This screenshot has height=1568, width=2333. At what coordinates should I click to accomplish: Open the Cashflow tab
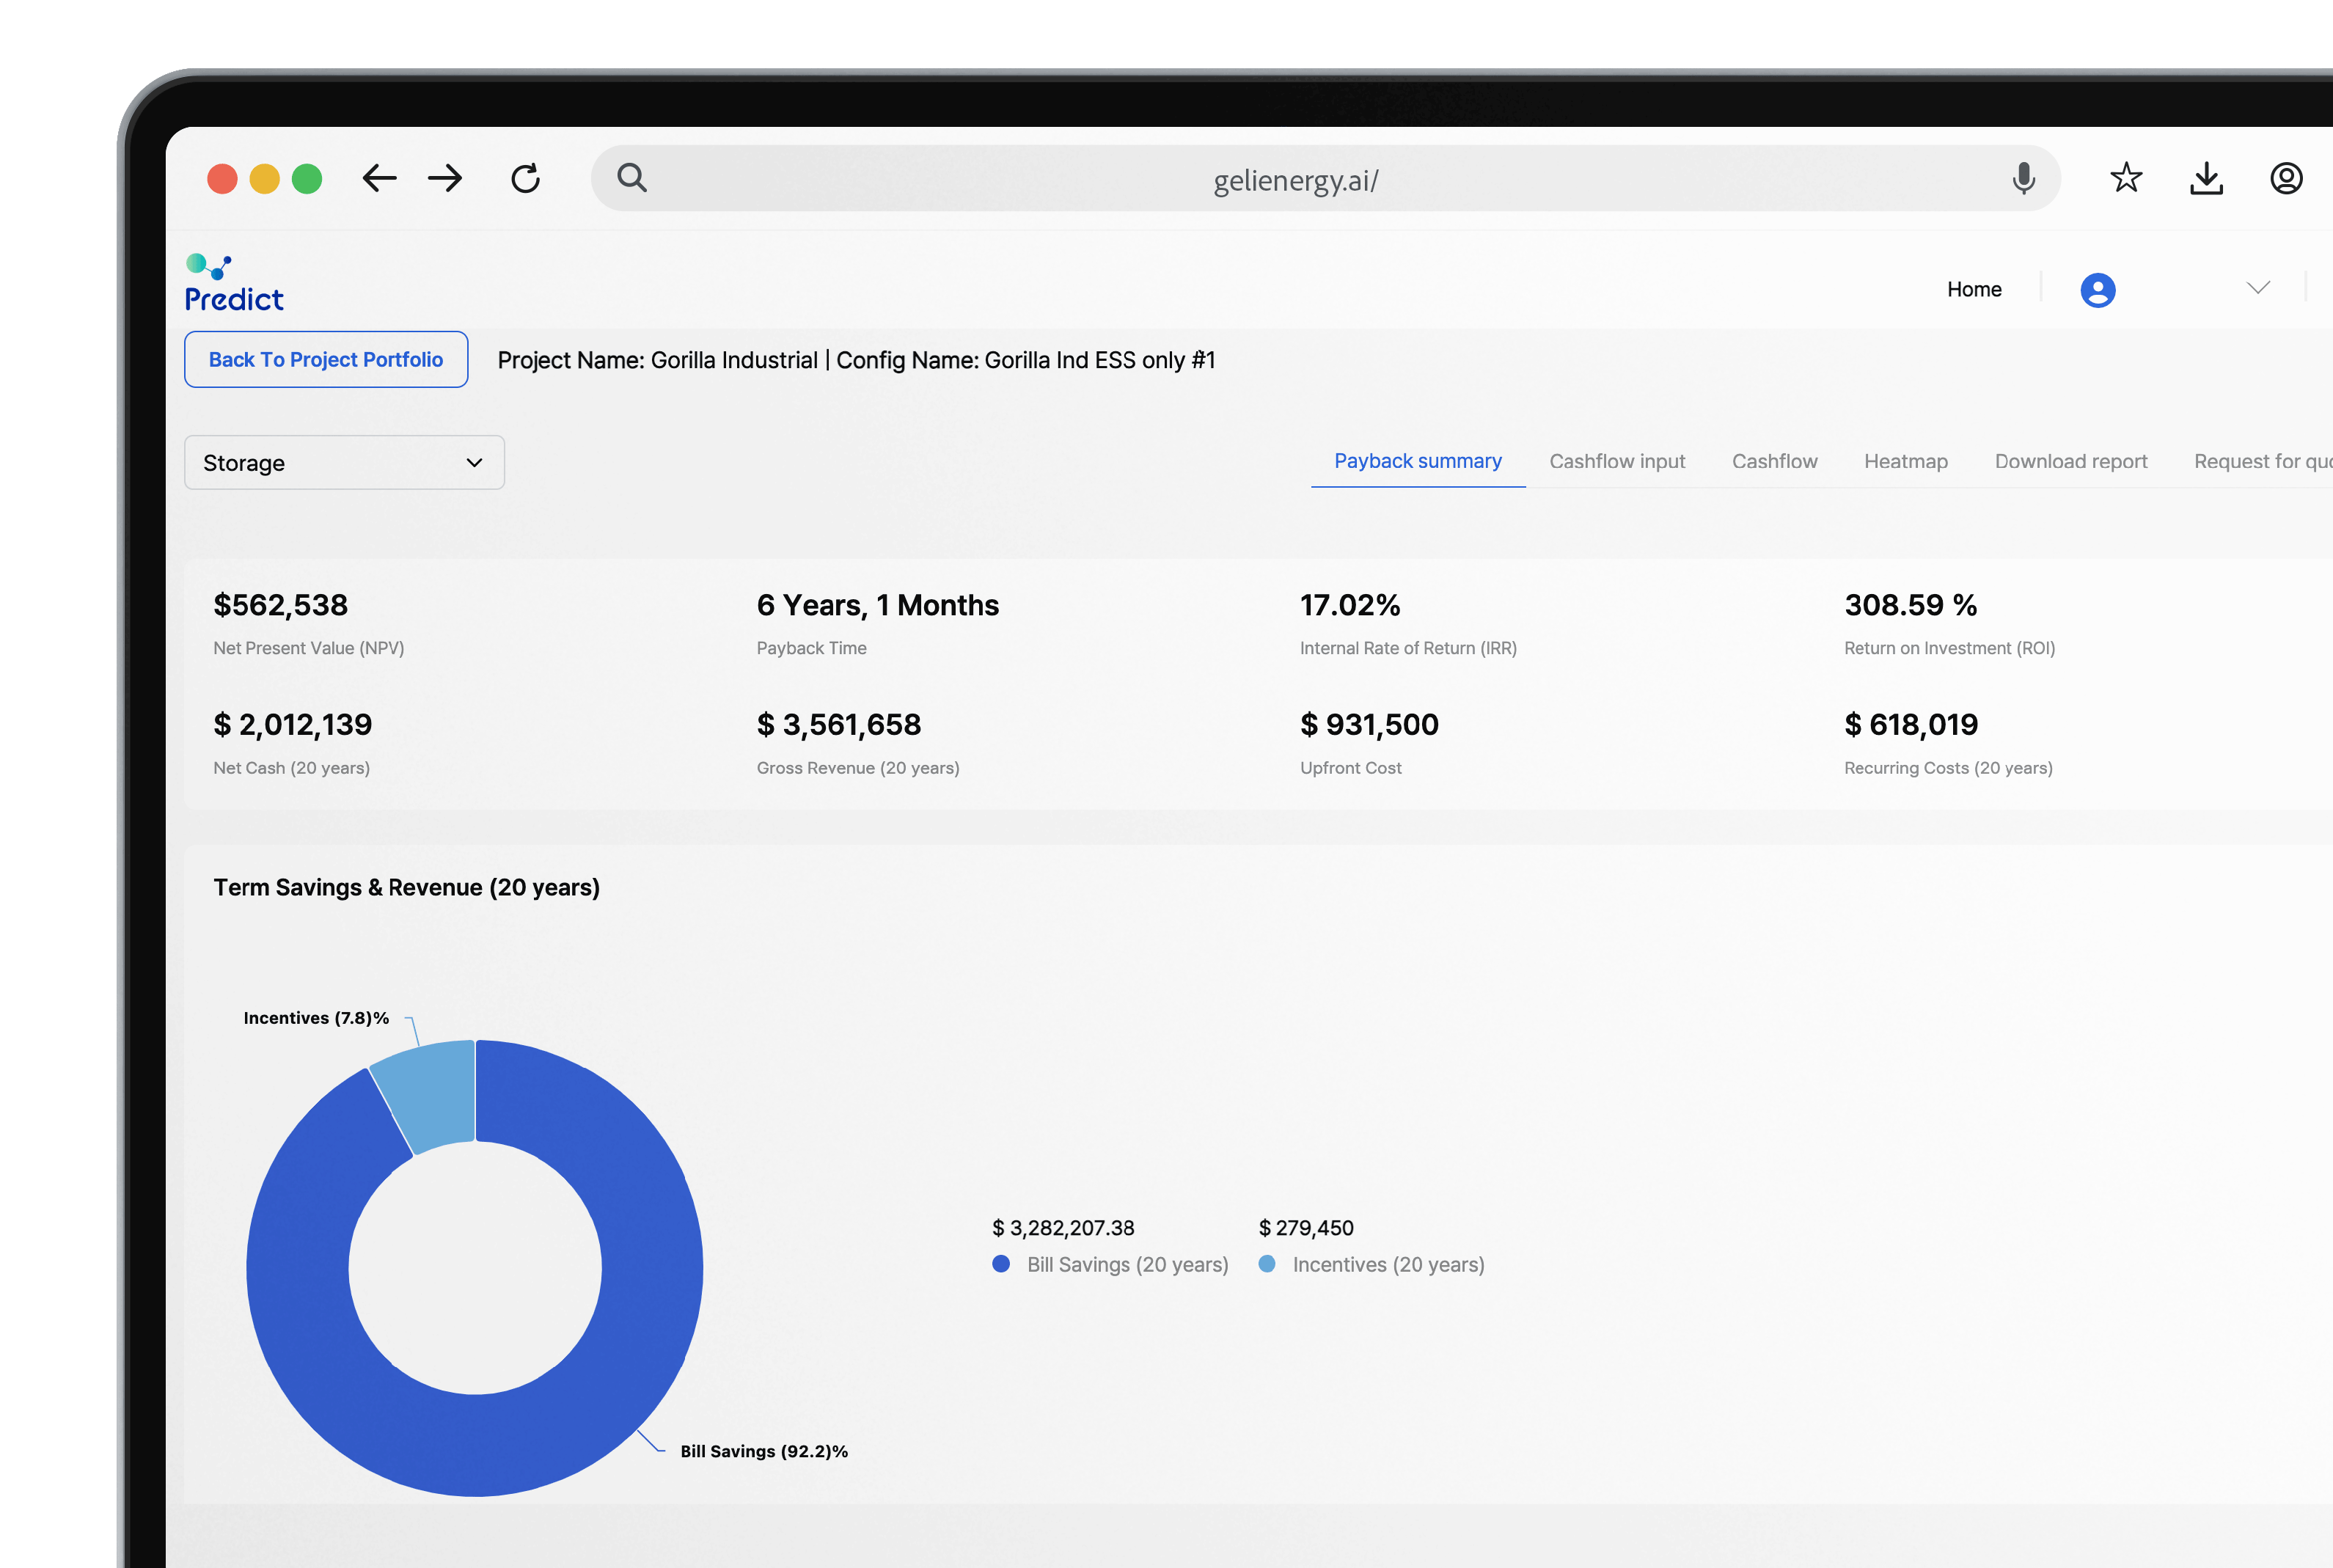point(1774,461)
